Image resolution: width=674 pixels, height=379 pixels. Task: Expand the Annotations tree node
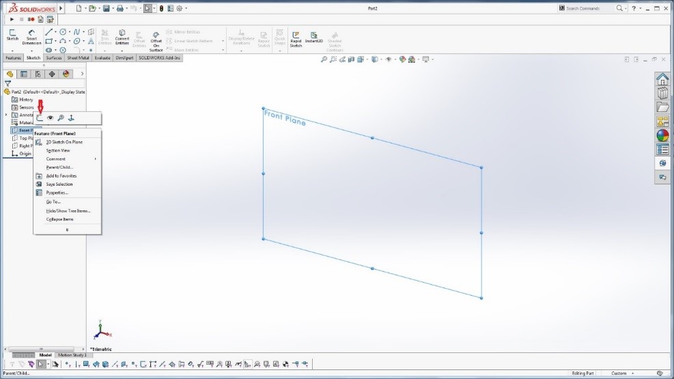pyautogui.click(x=6, y=115)
